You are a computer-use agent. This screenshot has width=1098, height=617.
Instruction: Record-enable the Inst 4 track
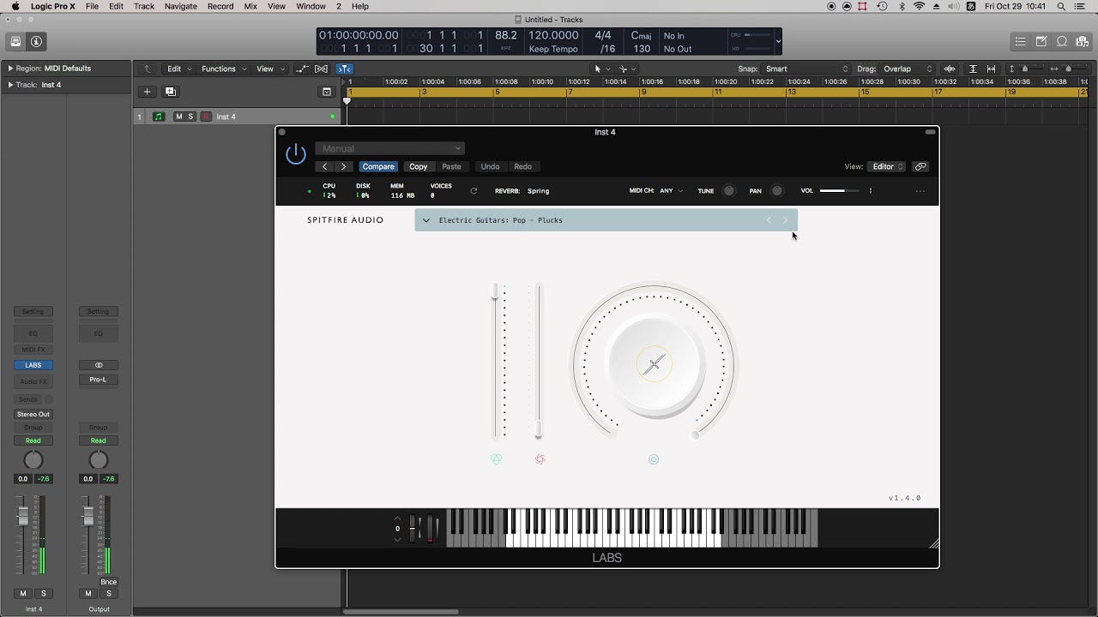coord(206,117)
